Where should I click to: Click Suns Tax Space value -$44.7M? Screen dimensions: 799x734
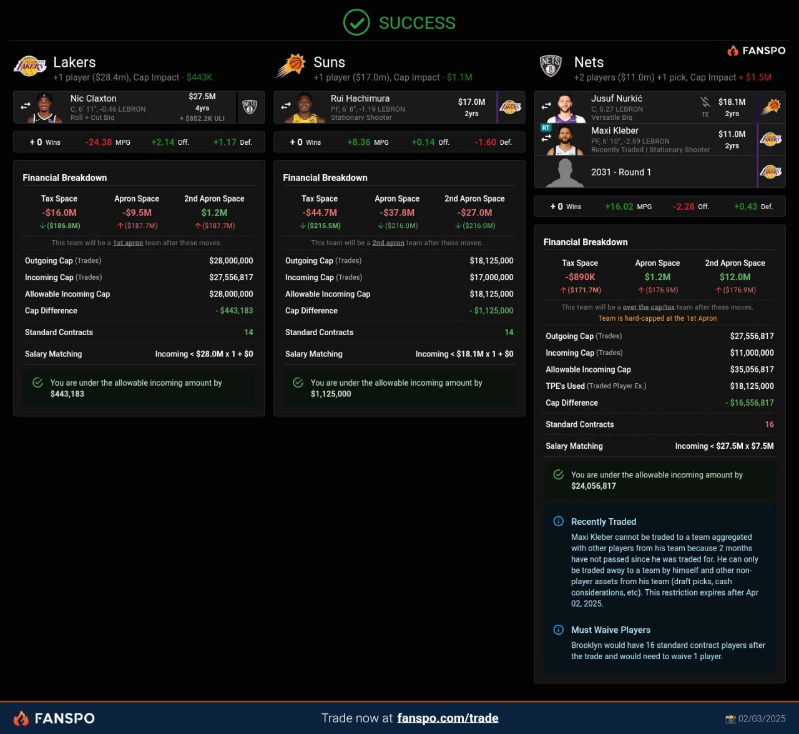[x=320, y=213]
